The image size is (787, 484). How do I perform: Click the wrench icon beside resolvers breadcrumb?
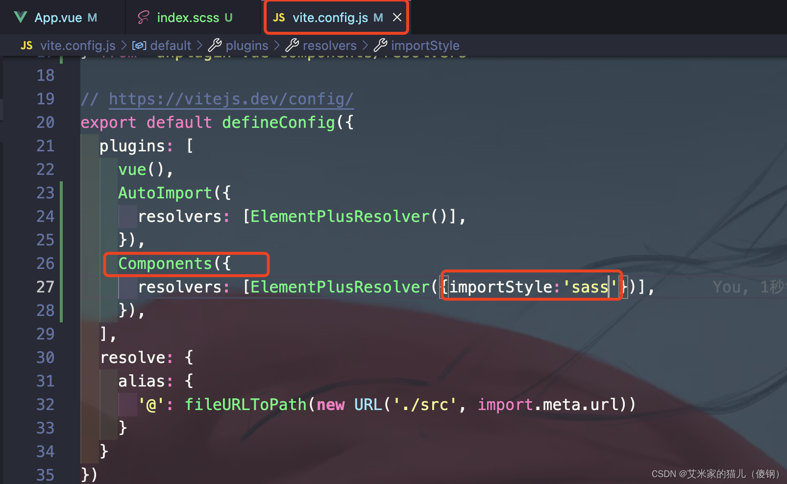click(292, 46)
